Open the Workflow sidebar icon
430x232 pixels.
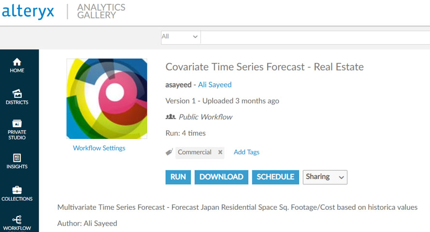point(17,219)
